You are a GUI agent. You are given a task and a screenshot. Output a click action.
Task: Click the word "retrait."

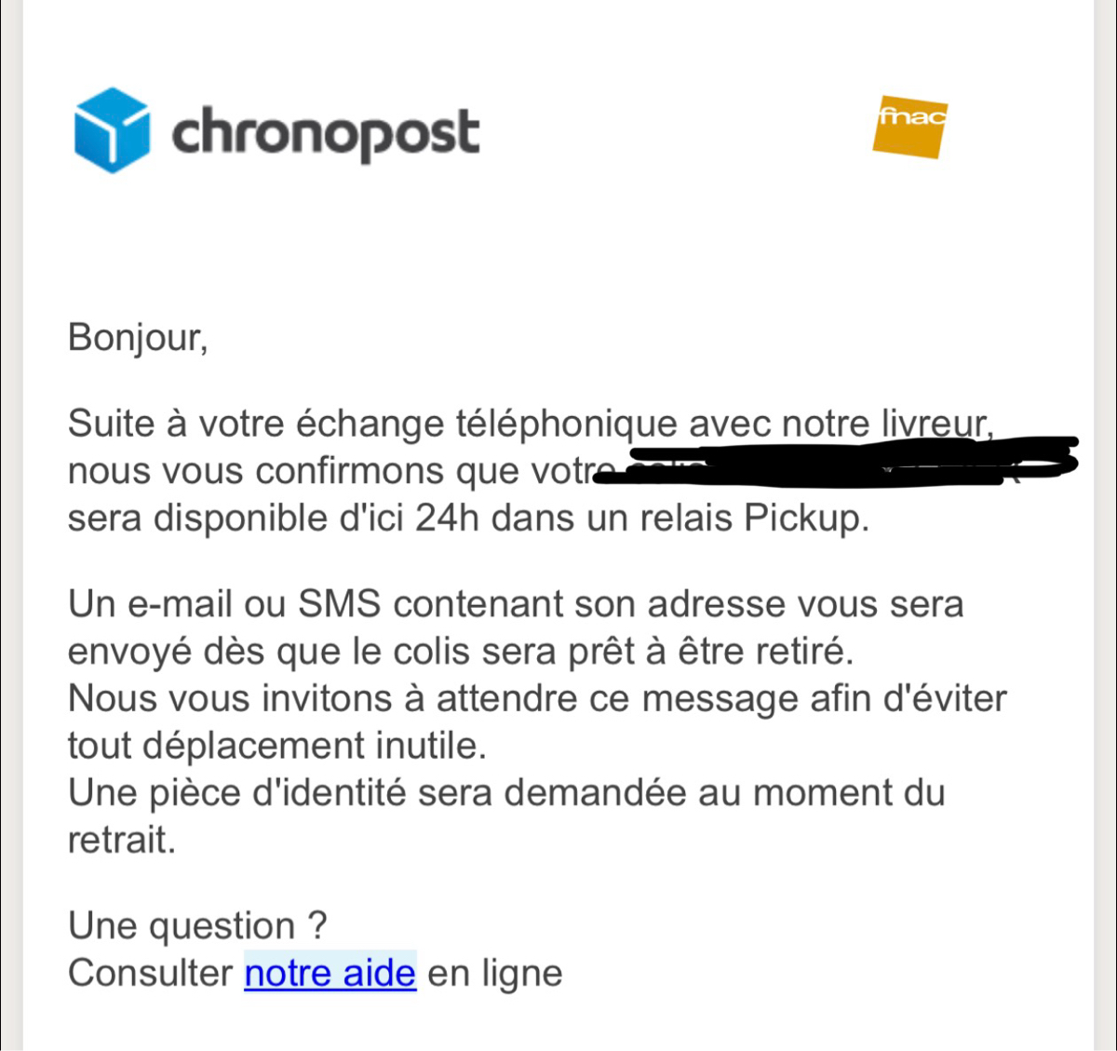point(121,841)
